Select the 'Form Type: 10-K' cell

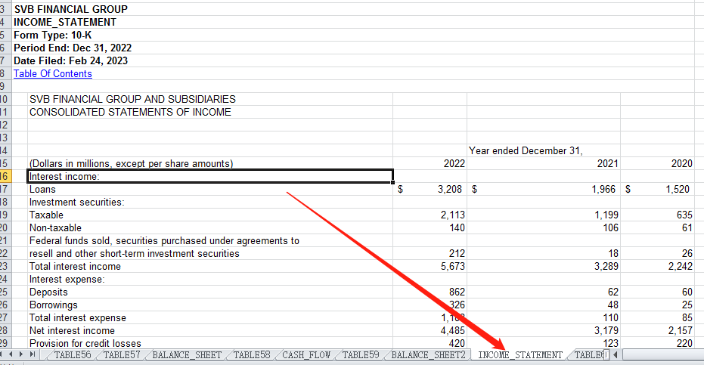click(52, 35)
